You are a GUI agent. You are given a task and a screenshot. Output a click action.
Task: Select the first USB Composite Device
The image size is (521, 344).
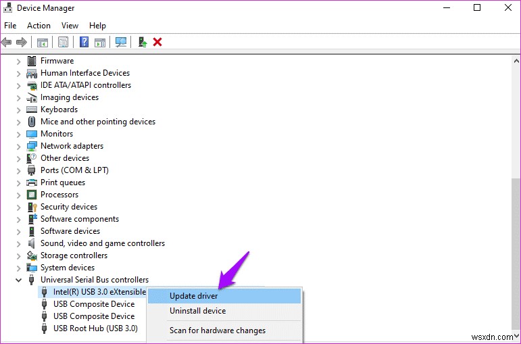point(94,304)
